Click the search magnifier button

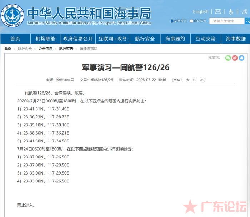coord(247,21)
